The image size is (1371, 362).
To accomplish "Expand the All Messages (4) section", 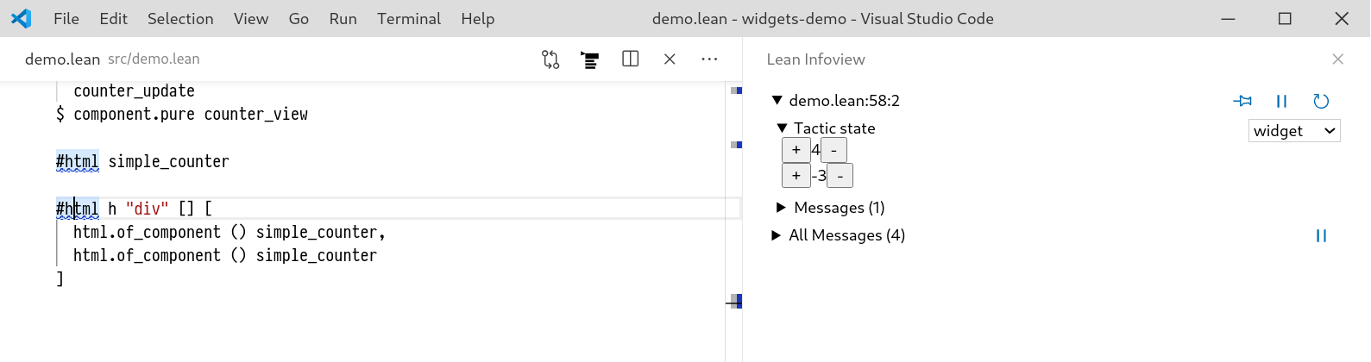I will (x=777, y=235).
